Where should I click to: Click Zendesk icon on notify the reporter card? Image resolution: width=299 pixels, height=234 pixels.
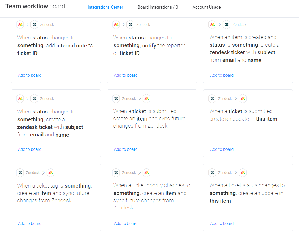point(130,25)
